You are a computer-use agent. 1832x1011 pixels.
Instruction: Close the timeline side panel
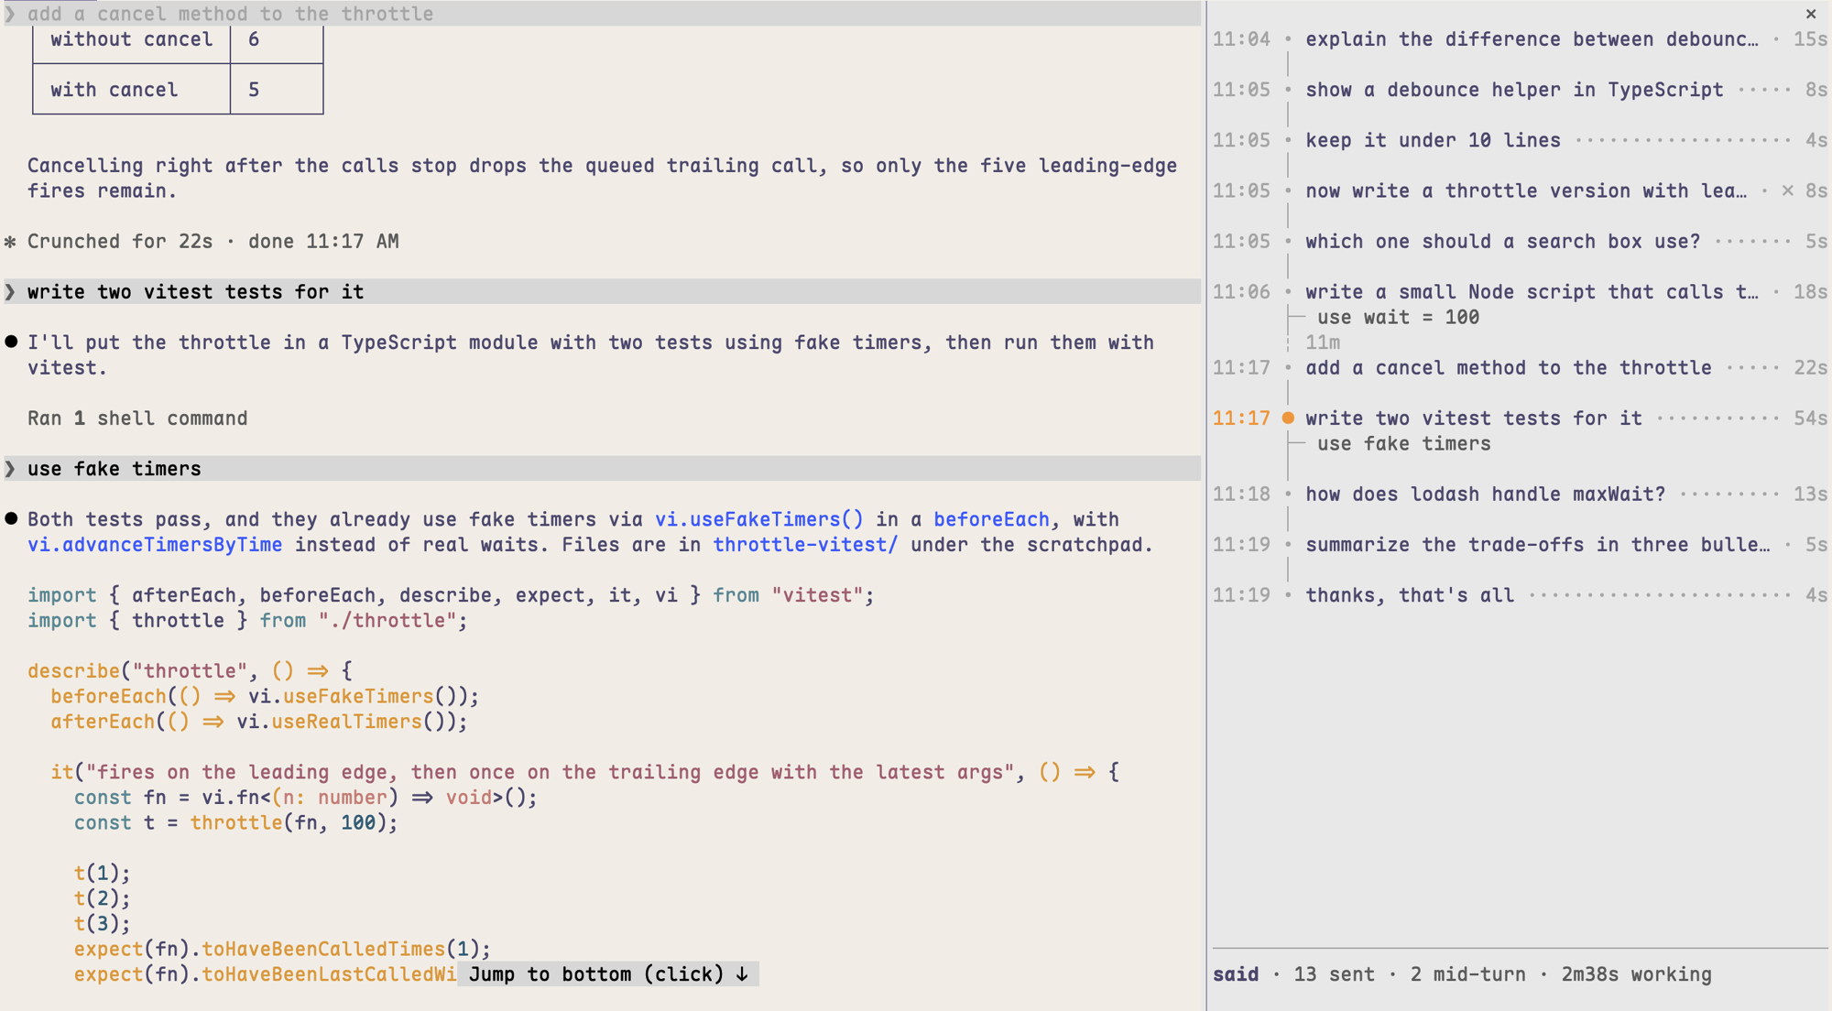tap(1810, 14)
